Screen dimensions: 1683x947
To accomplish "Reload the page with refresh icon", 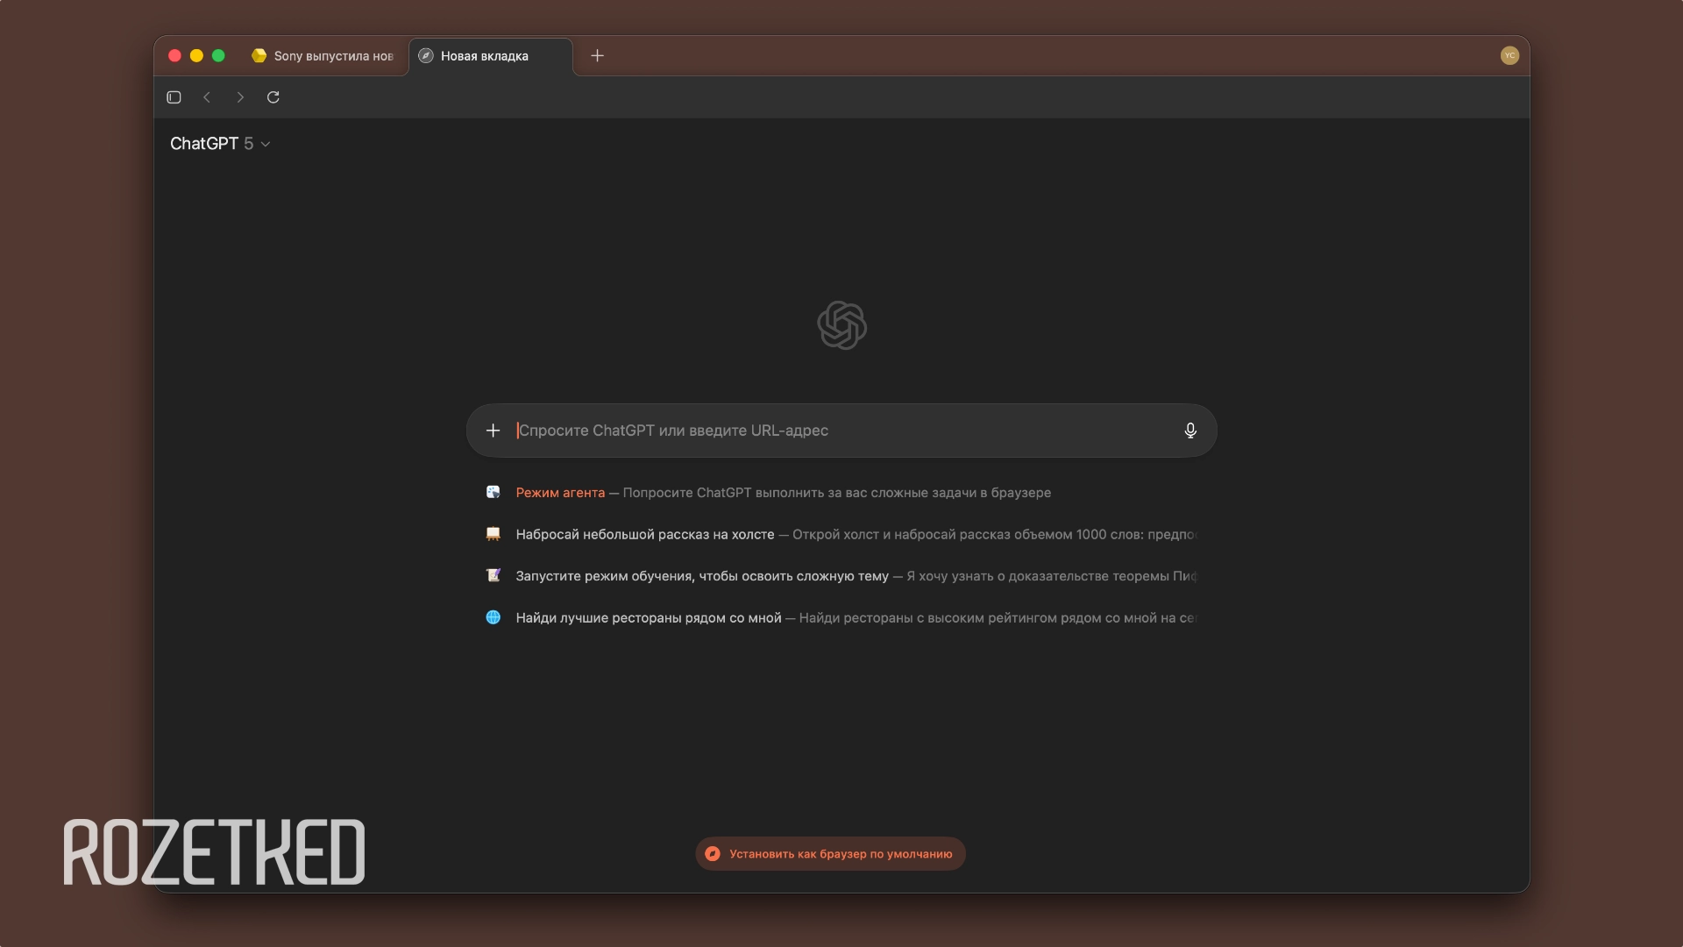I will 273,97.
